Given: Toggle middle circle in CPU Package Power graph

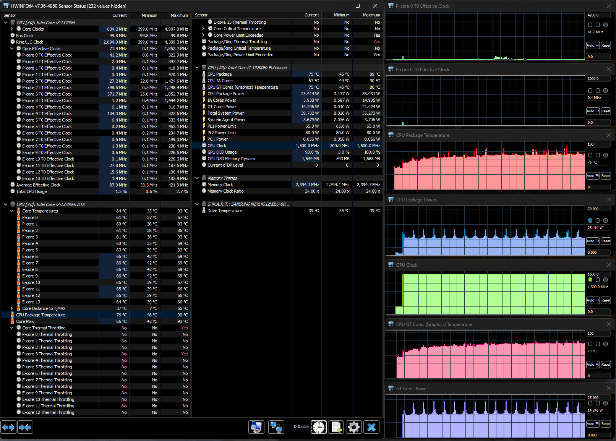Looking at the screenshot, I should click(598, 220).
